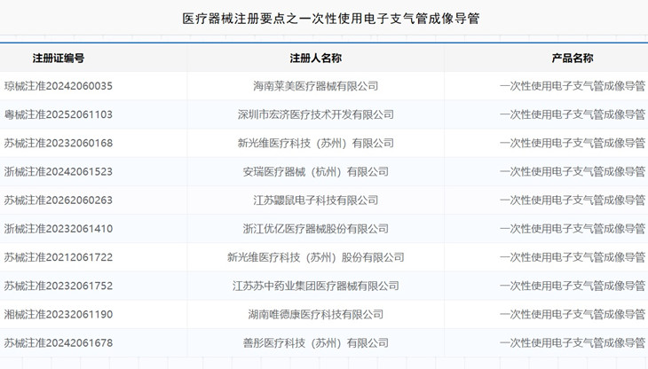
Task: Select registration number 苏械注准20232061752
Action: (59, 286)
